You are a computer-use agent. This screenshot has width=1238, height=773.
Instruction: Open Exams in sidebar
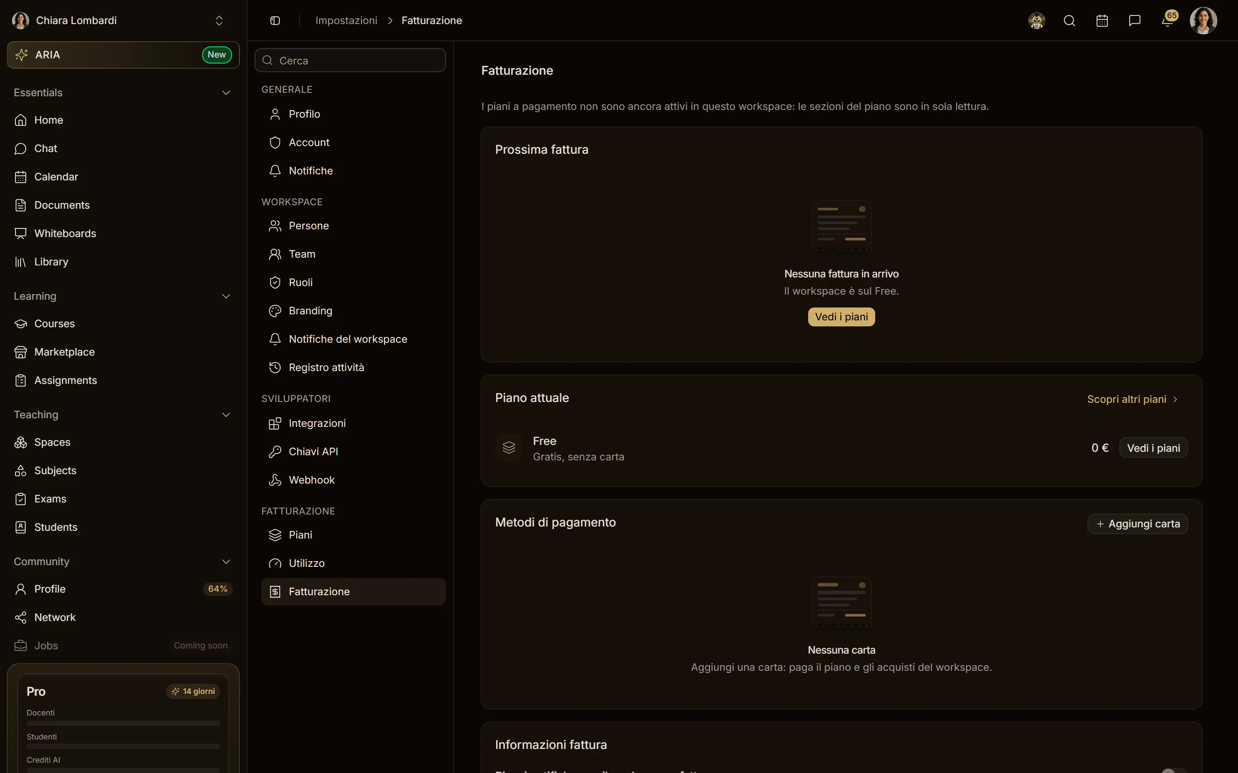tap(123, 499)
